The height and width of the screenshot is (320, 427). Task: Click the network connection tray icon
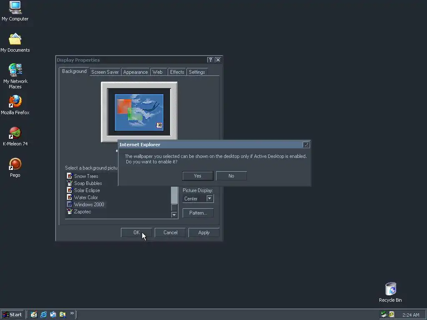(x=384, y=315)
